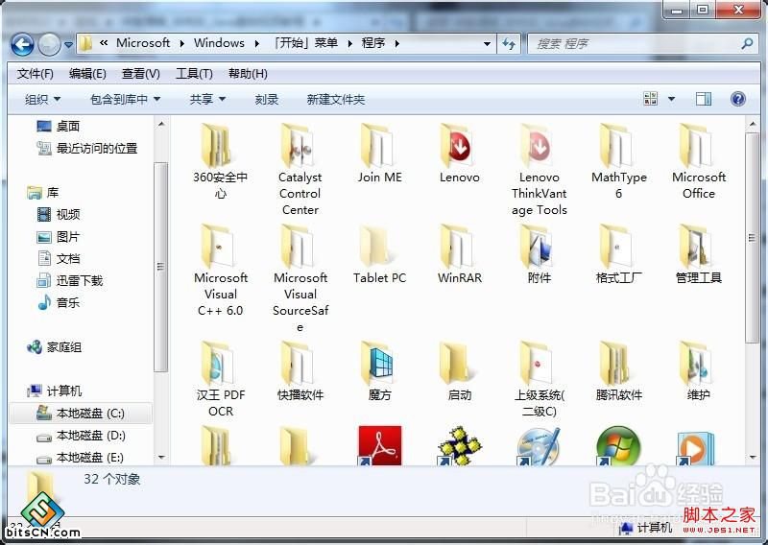Open the Microsoft Visual C++ 6.0 folder

(x=220, y=270)
